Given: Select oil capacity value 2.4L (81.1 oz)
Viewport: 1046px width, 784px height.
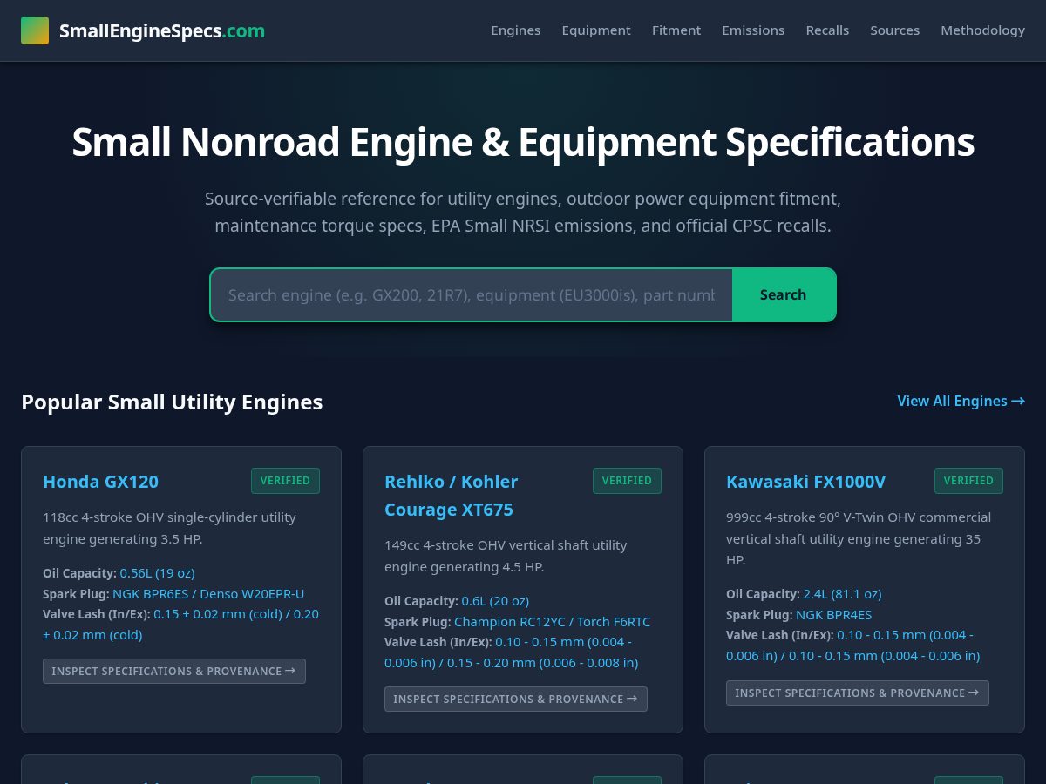Looking at the screenshot, I should (843, 594).
